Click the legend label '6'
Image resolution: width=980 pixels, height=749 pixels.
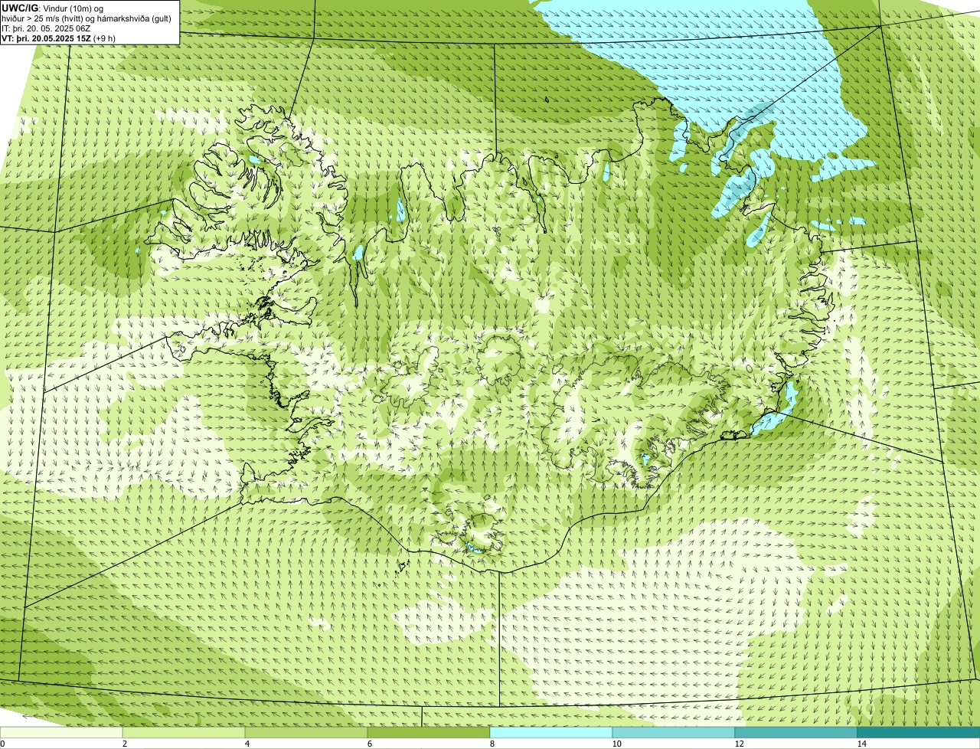click(369, 744)
